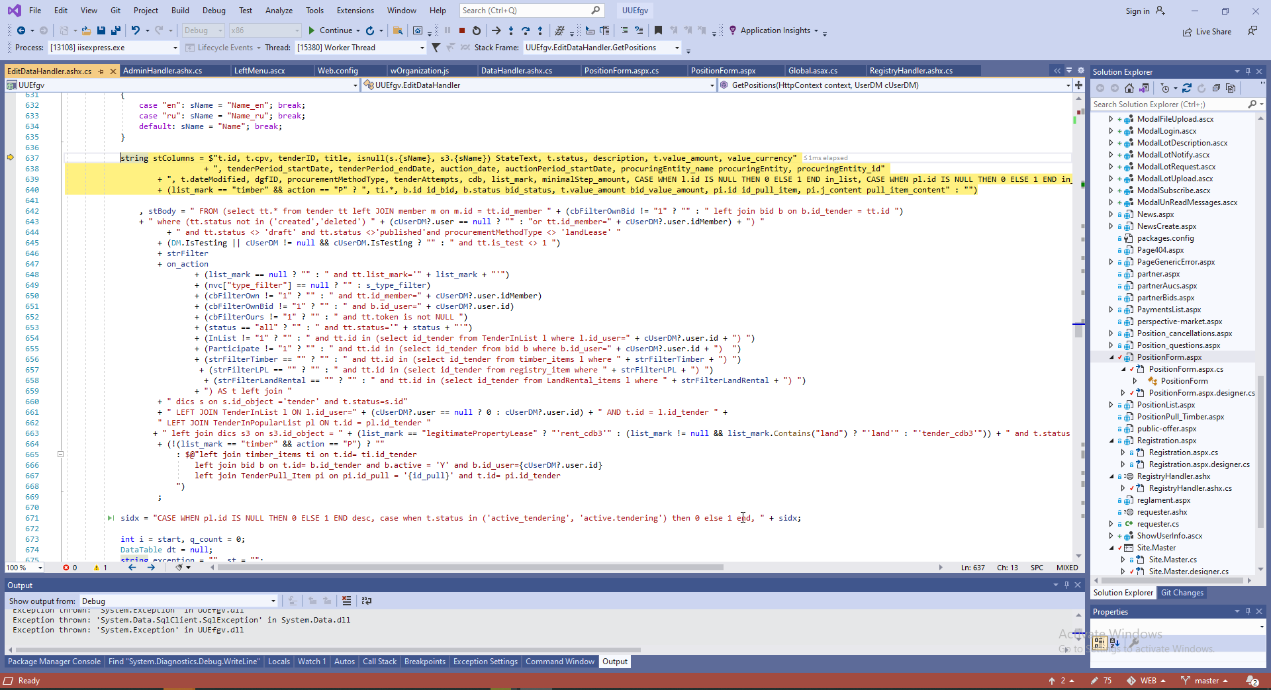Click the Search (Ctrl+Q) box
The image size is (1271, 690).
coord(531,11)
